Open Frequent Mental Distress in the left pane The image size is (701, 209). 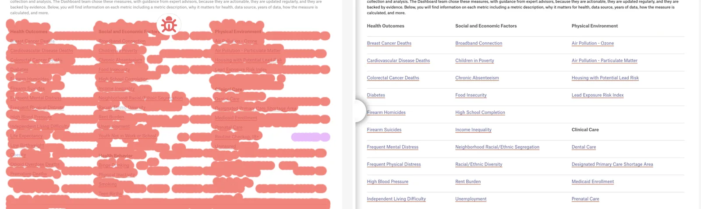click(36, 98)
